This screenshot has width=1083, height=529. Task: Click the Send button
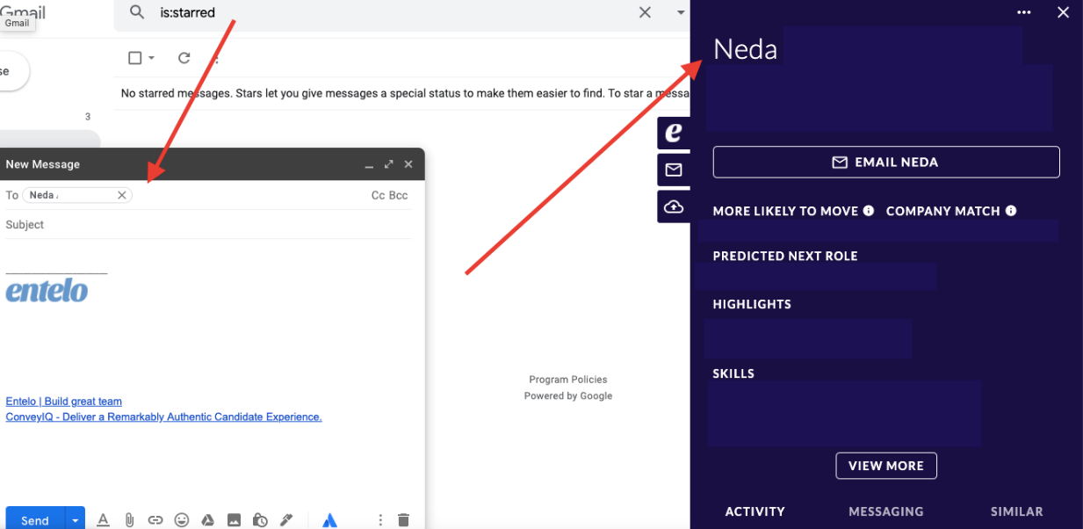coord(34,519)
